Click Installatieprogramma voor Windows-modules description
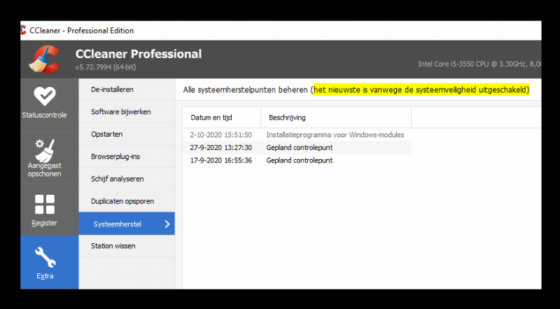The image size is (560, 309). [x=335, y=135]
